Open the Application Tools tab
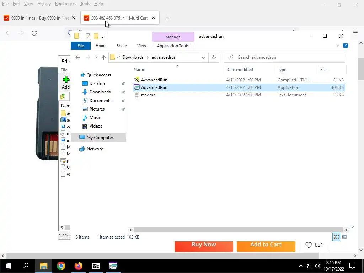364x273 pixels. point(173,46)
